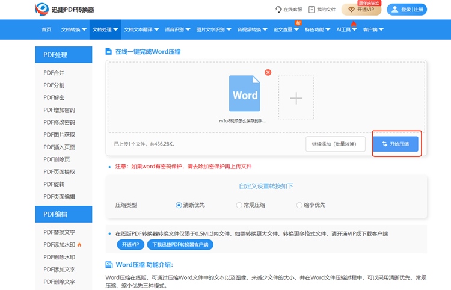Expand 客户端 dropdown menu
Screen dimensions: 451x290
pyautogui.click(x=373, y=29)
